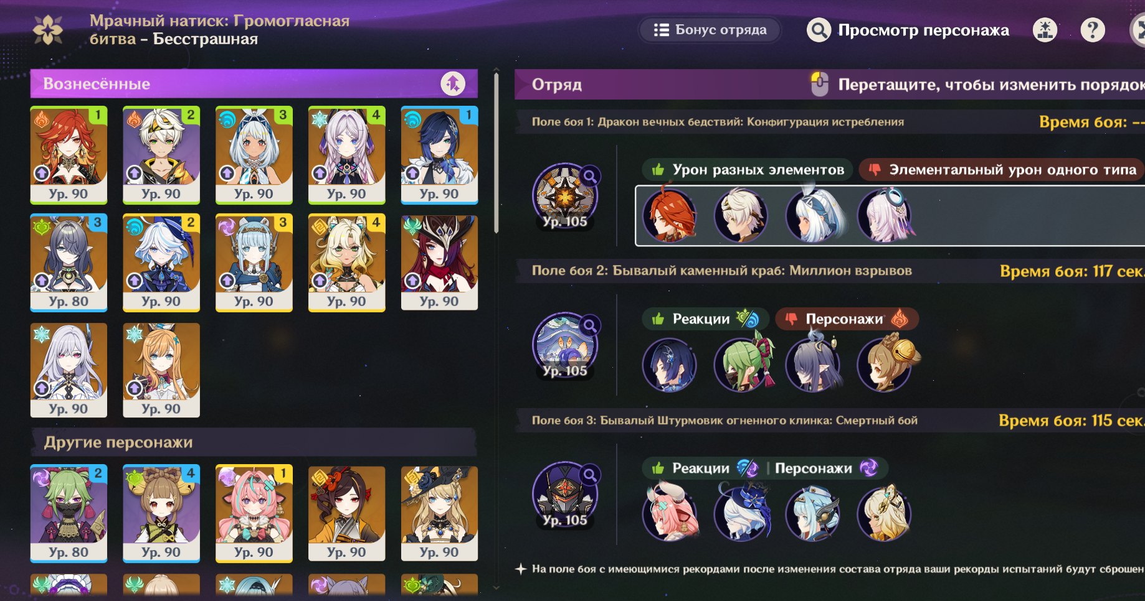Click the Ascended section sort icon
This screenshot has width=1145, height=601.
tap(453, 83)
